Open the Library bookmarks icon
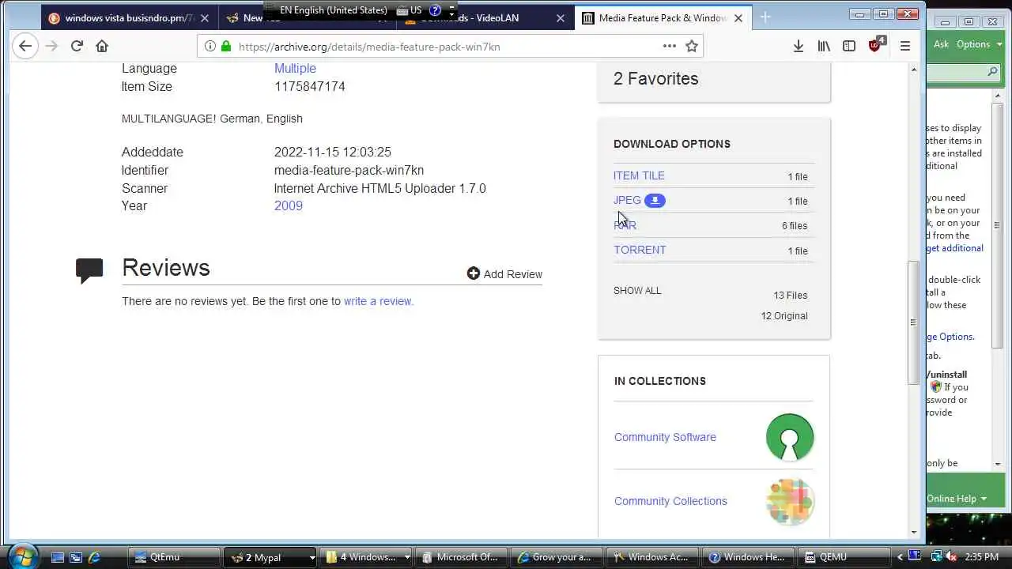Screen dimensions: 1012x569 (824, 47)
